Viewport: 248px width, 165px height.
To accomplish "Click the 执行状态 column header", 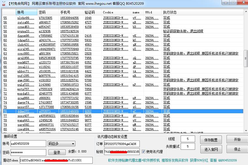I will (170, 12).
